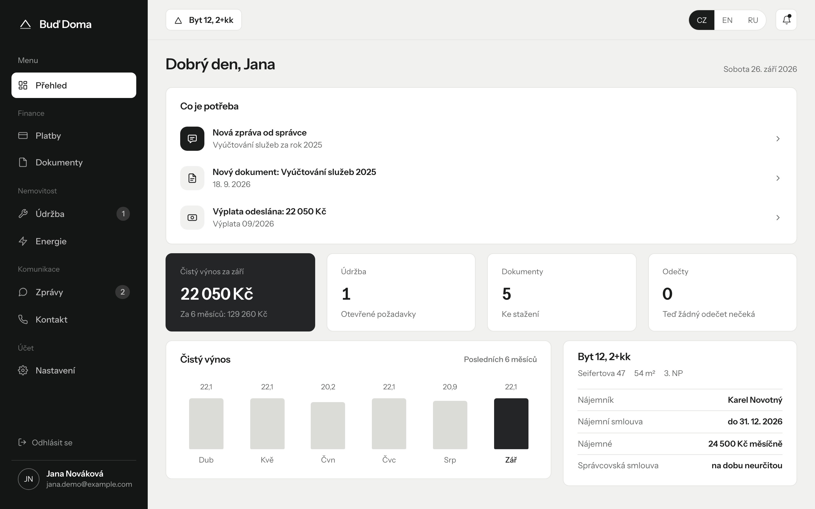Open the notifications bell

[786, 20]
